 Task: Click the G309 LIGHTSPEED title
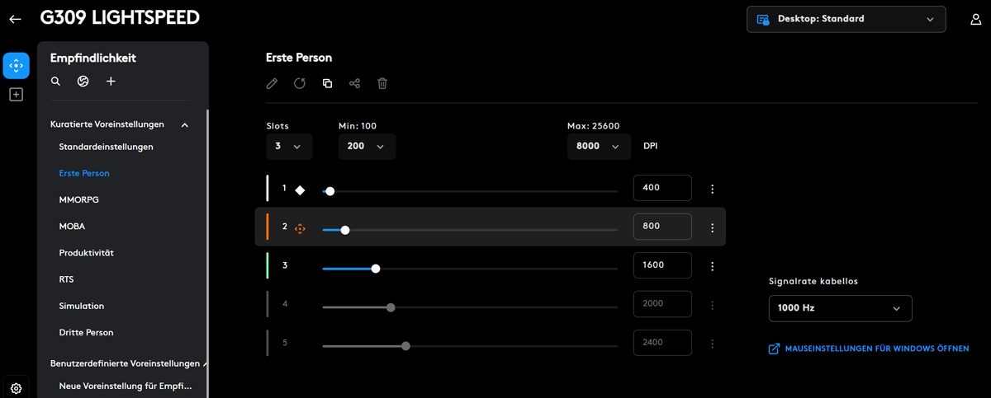coord(119,17)
